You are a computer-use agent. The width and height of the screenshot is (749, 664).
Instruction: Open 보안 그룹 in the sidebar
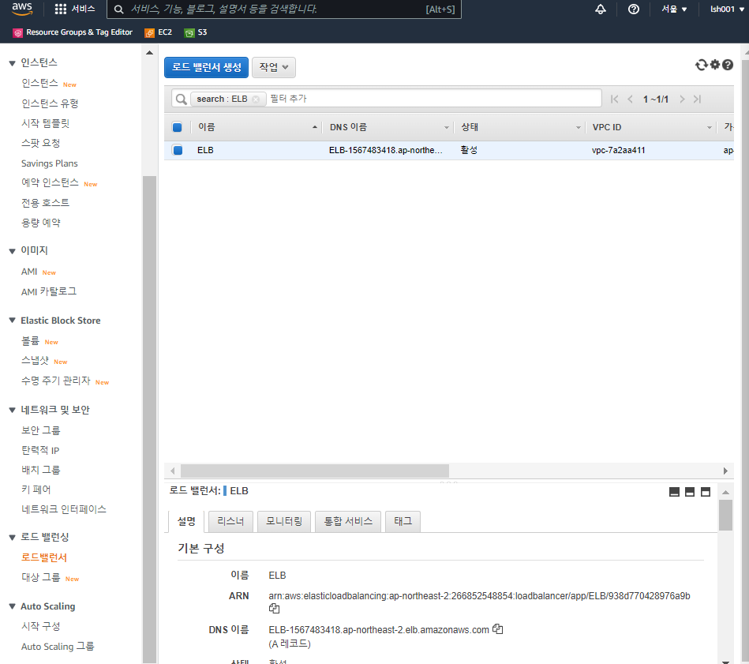41,430
